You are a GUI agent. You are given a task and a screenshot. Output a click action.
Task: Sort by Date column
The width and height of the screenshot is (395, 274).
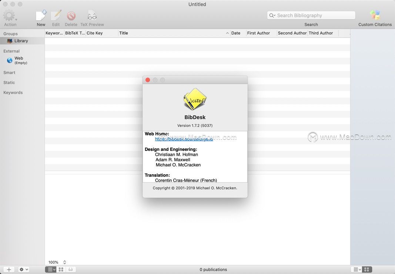[x=238, y=33]
